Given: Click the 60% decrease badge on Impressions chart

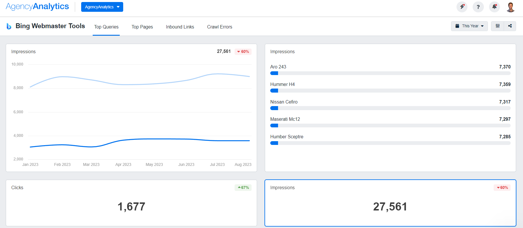Looking at the screenshot, I should click(243, 52).
